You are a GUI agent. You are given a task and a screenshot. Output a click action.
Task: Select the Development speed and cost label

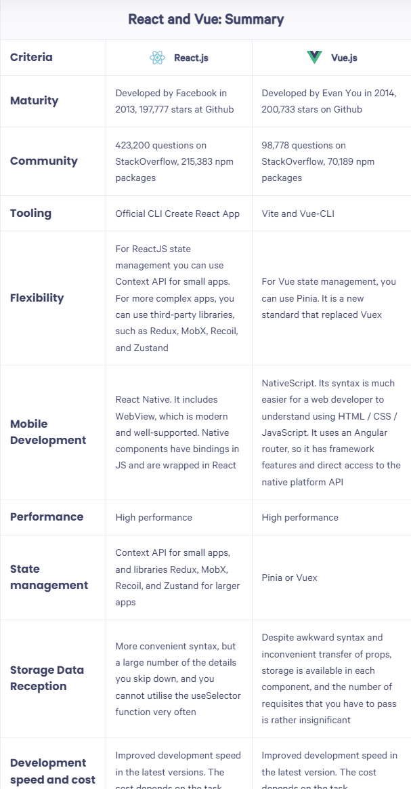pyautogui.click(x=53, y=771)
